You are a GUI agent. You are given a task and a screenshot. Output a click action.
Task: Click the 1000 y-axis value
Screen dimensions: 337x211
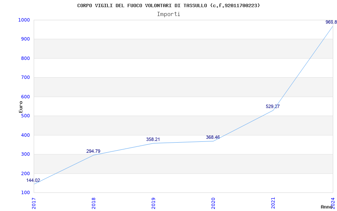[x=24, y=20]
